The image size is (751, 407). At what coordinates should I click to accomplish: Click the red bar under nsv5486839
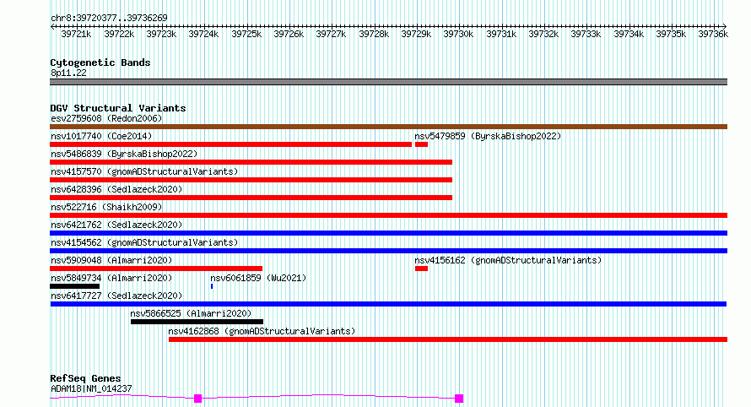coord(251,162)
